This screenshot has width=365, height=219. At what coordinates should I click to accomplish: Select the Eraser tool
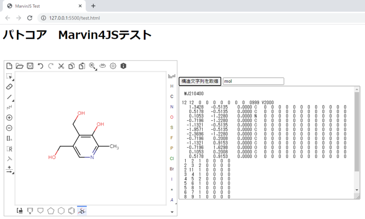tap(9, 87)
